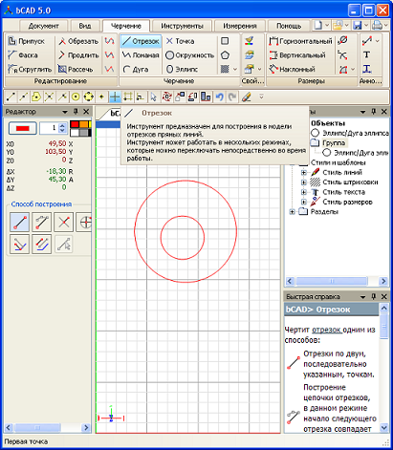Pick the Фаска chamfer tool
The width and height of the screenshot is (393, 450).
(22, 55)
